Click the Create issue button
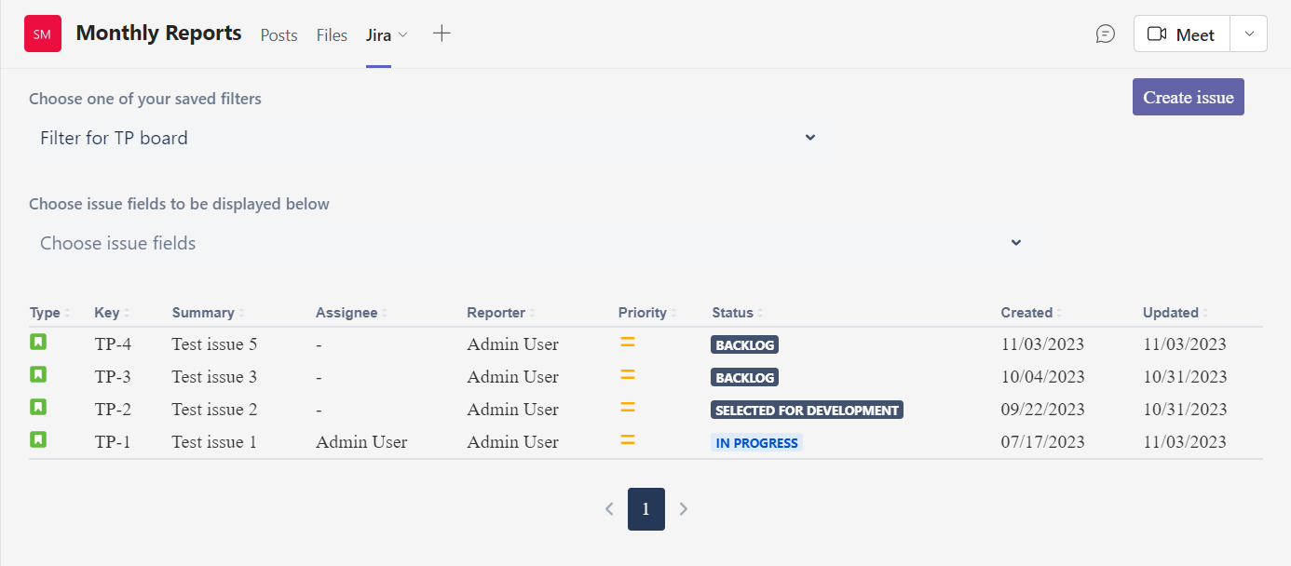Screen dimensions: 1291x566 point(1188,97)
